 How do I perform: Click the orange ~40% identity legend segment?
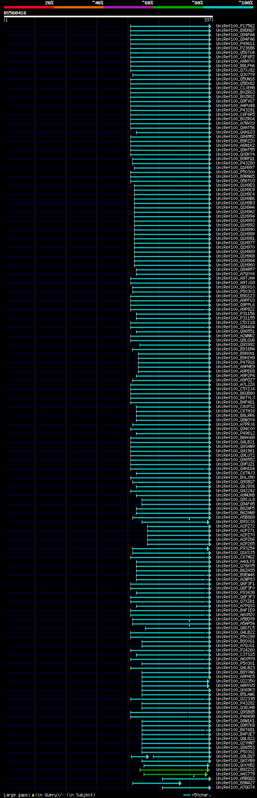(x=79, y=7)
